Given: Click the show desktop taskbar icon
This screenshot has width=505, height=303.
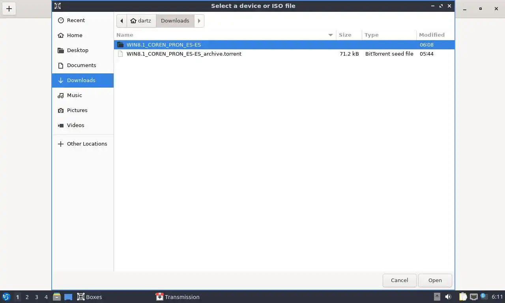Looking at the screenshot, I should [x=68, y=297].
